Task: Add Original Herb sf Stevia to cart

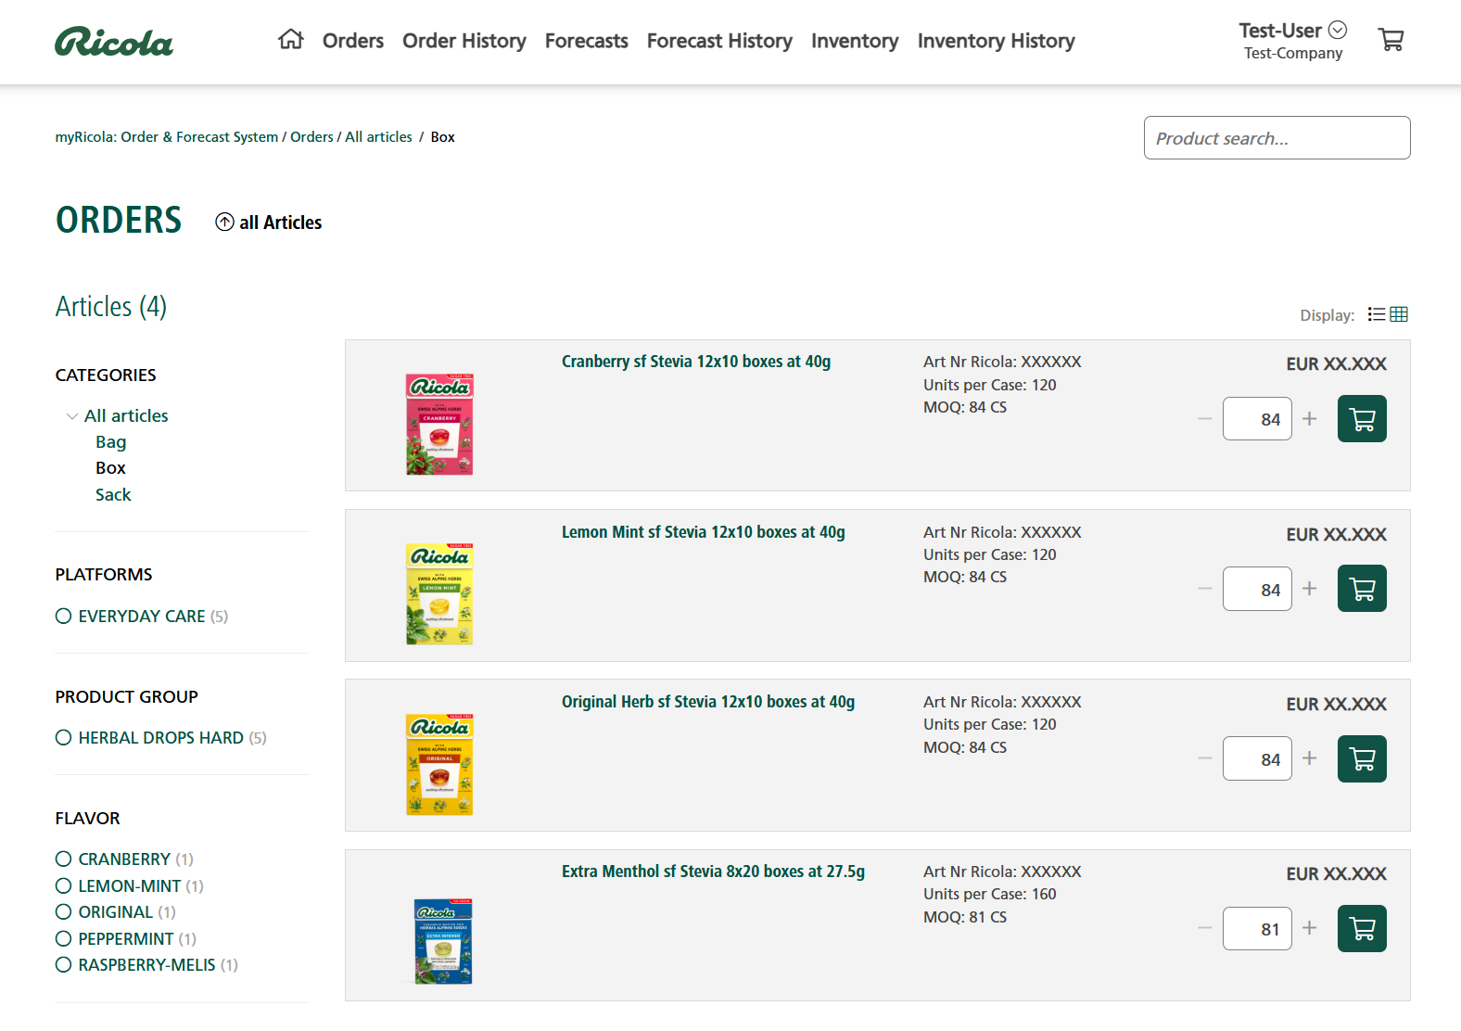Action: 1362,758
